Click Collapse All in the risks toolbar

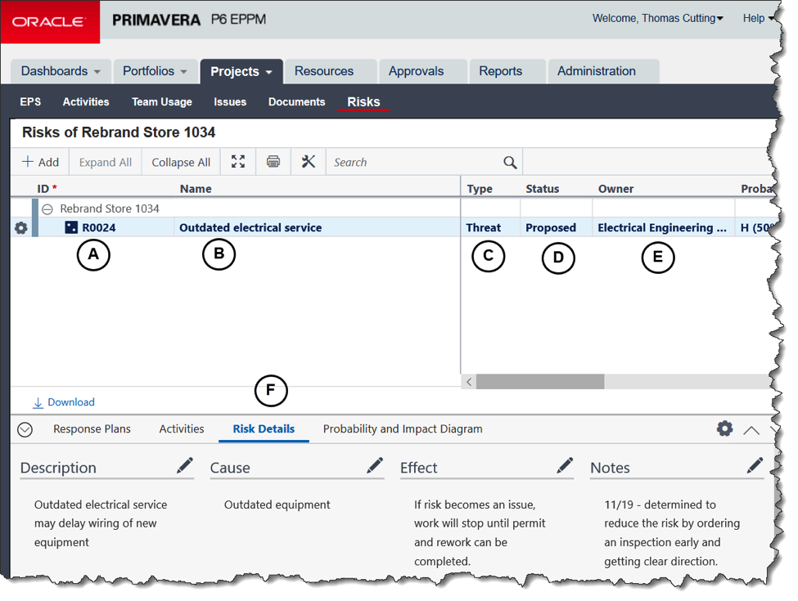181,162
